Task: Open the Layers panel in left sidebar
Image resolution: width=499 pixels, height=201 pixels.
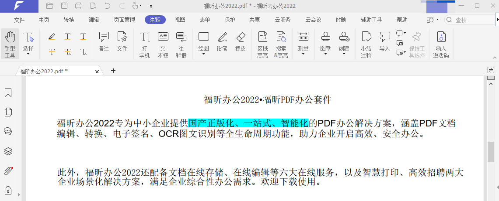Action: click(8, 151)
